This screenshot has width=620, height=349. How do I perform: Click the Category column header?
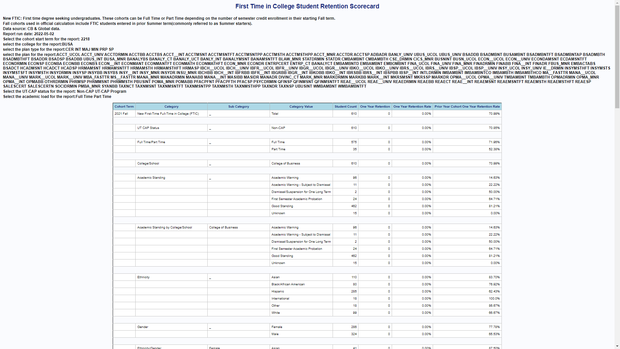(x=171, y=107)
